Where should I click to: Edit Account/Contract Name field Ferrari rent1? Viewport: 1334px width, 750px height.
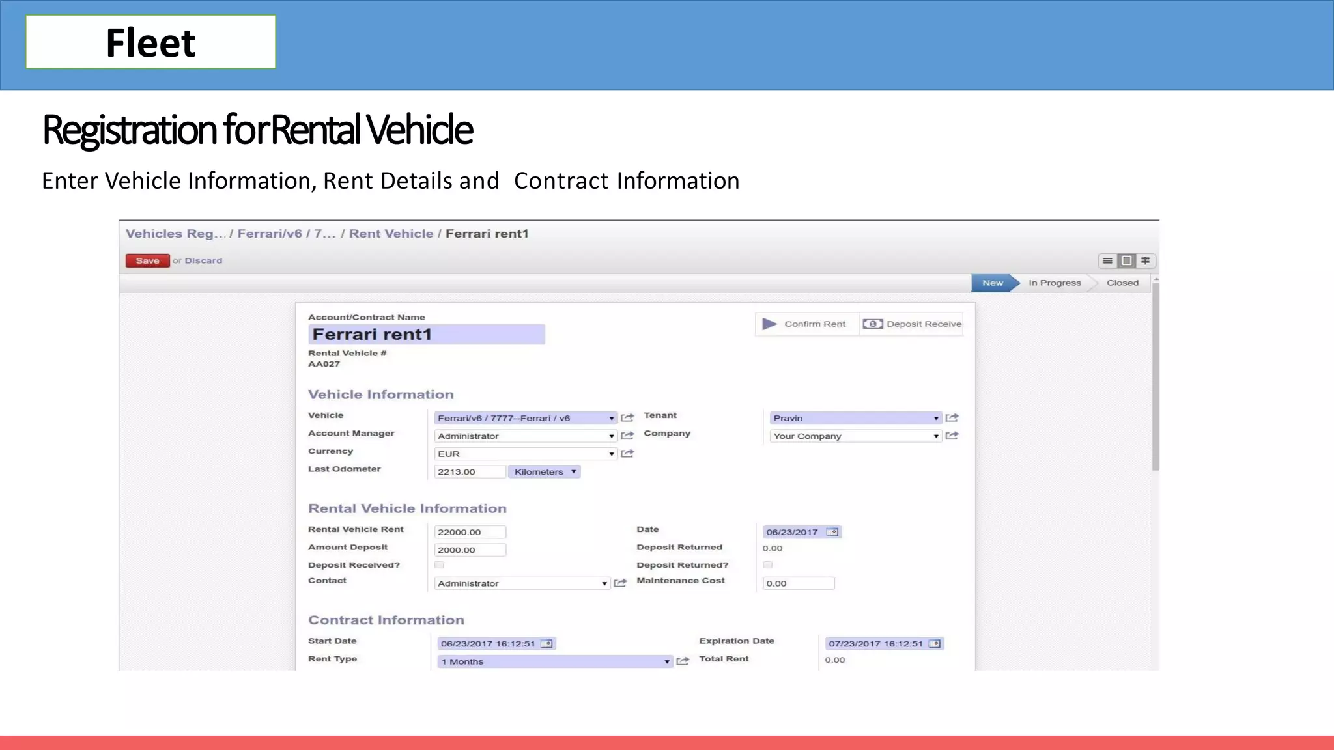pyautogui.click(x=427, y=335)
